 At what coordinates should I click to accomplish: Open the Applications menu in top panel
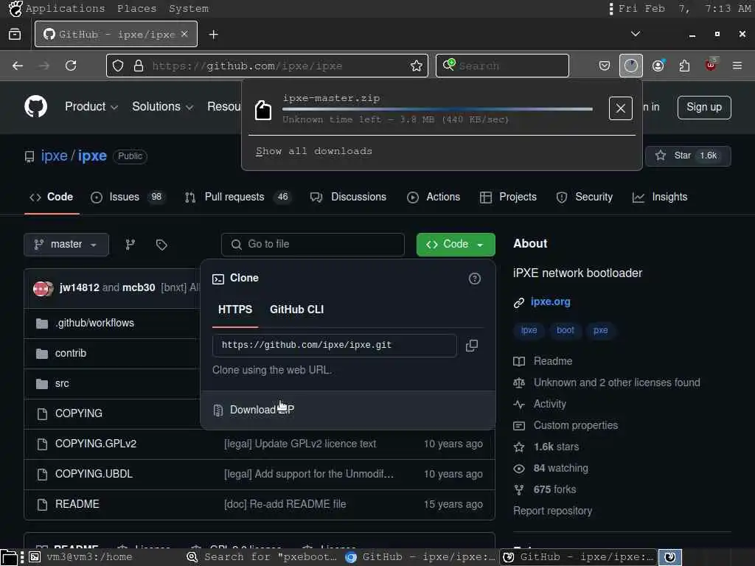[x=65, y=9]
